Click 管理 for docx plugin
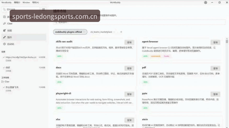Viewport: 229px width, 128px height. click(x=129, y=68)
